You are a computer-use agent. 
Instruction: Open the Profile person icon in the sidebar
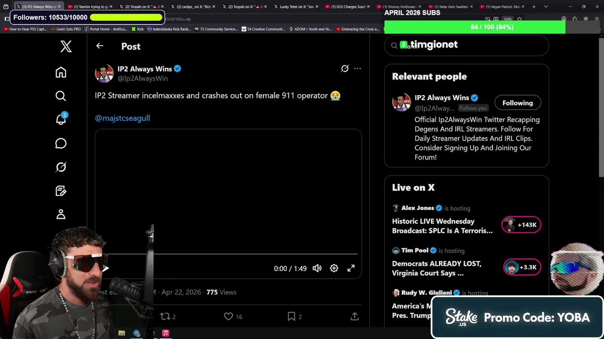point(61,214)
